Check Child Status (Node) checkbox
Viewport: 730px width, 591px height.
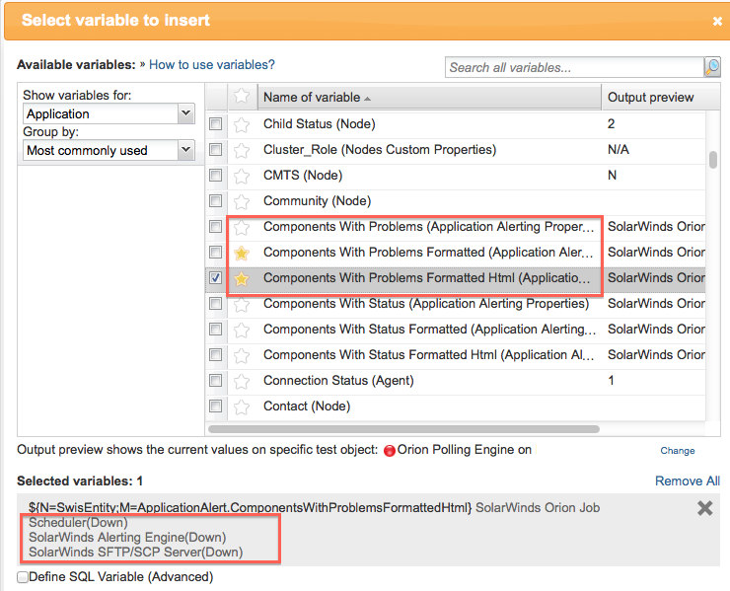tap(216, 124)
